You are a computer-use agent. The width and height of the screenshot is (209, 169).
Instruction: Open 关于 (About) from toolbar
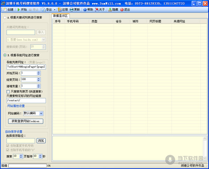[100, 10]
